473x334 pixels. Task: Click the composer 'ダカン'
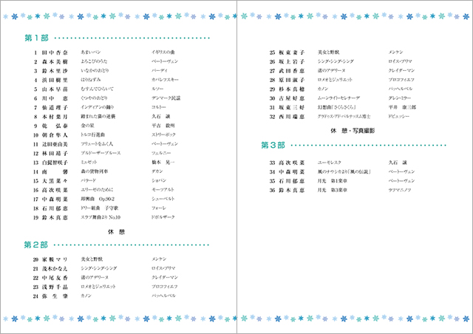click(157, 171)
